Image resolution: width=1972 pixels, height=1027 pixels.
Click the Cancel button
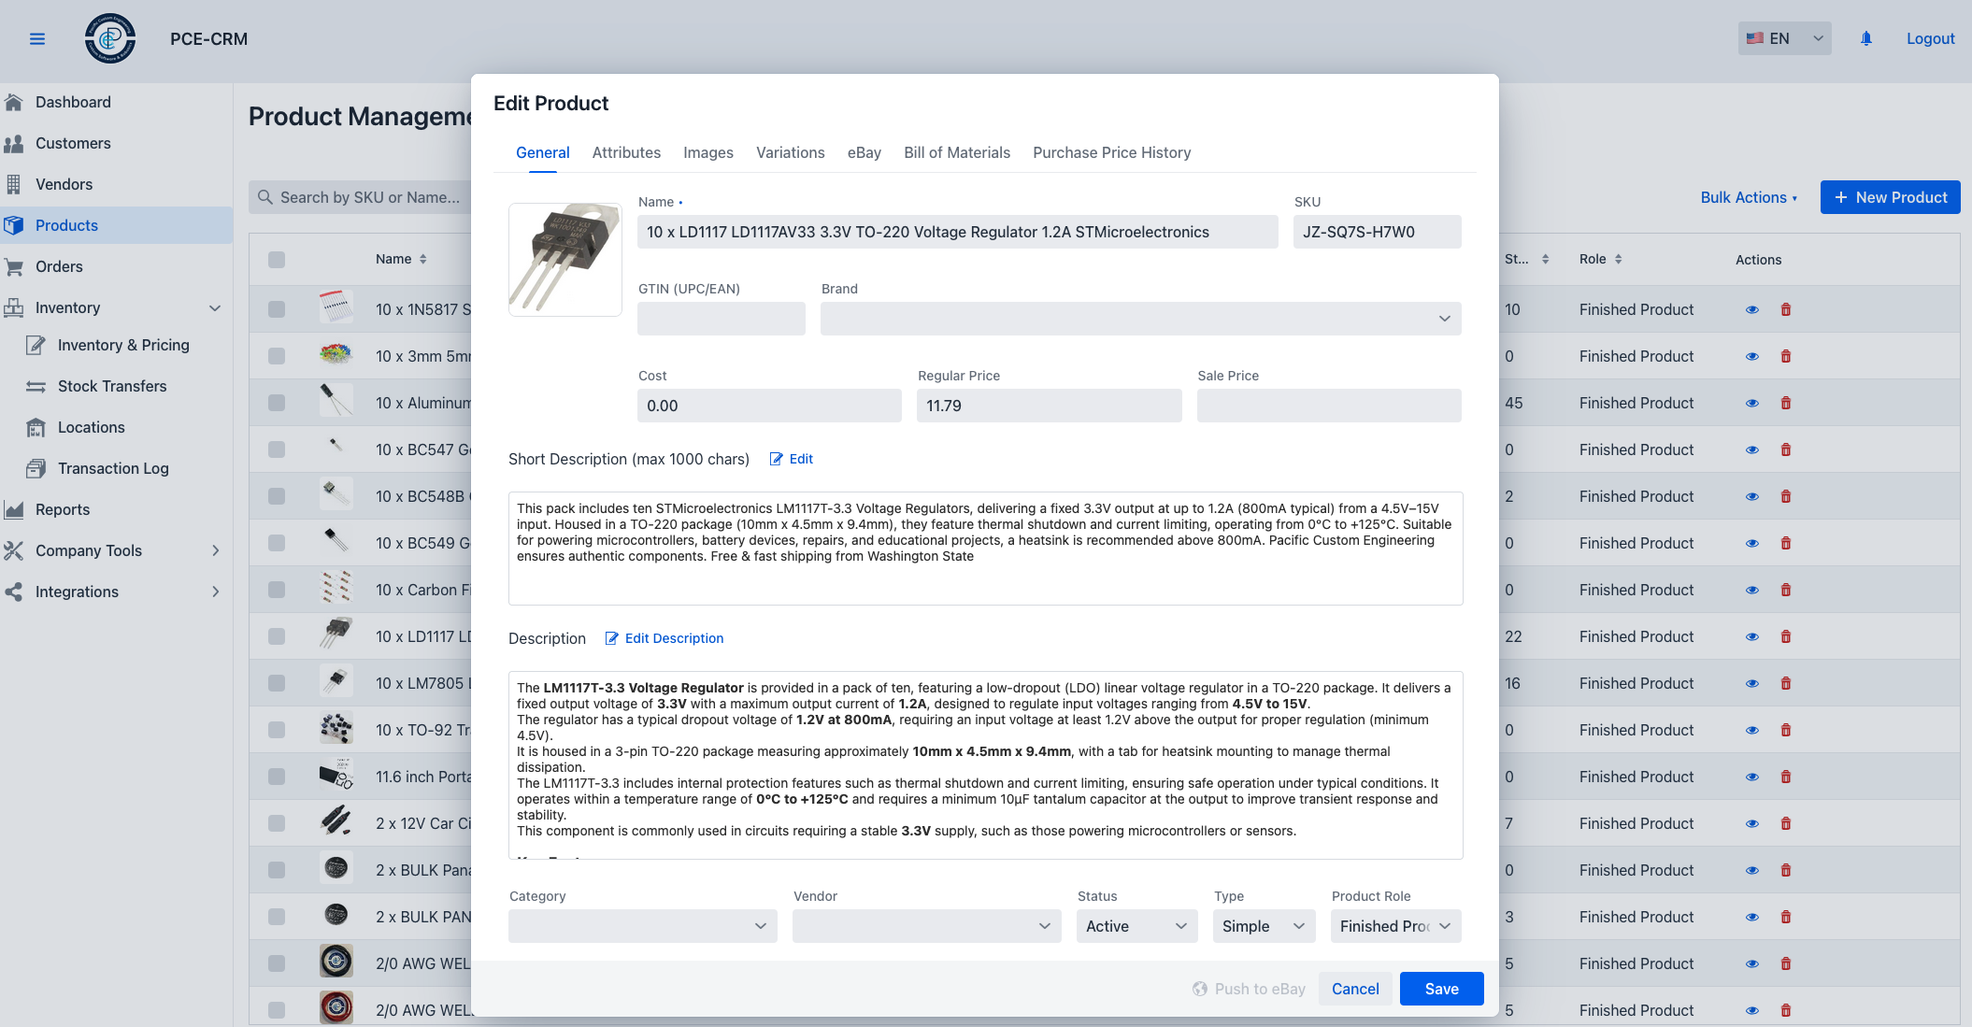[1354, 989]
